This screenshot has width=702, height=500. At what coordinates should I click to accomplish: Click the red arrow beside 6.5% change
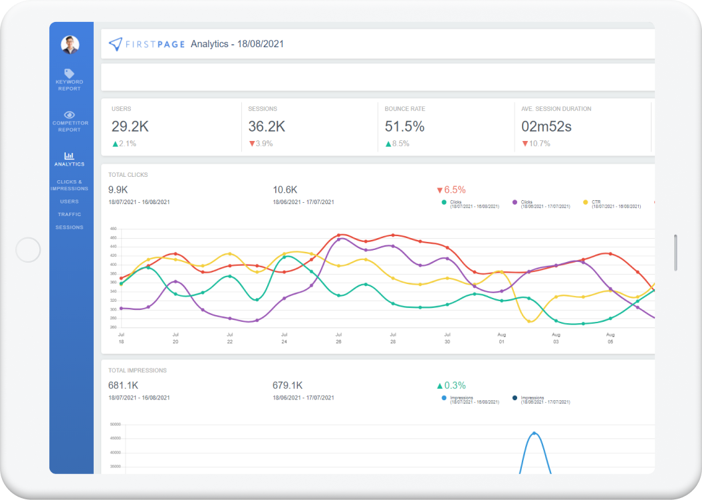point(439,190)
